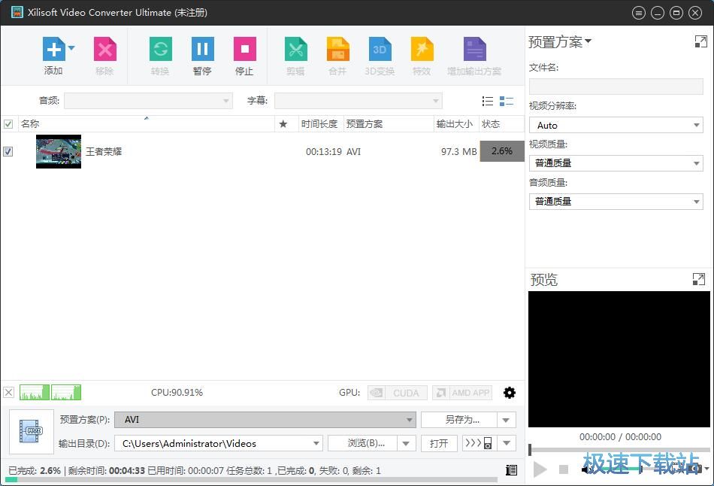
Task: Select the 移除 (Remove) icon
Action: pyautogui.click(x=104, y=55)
